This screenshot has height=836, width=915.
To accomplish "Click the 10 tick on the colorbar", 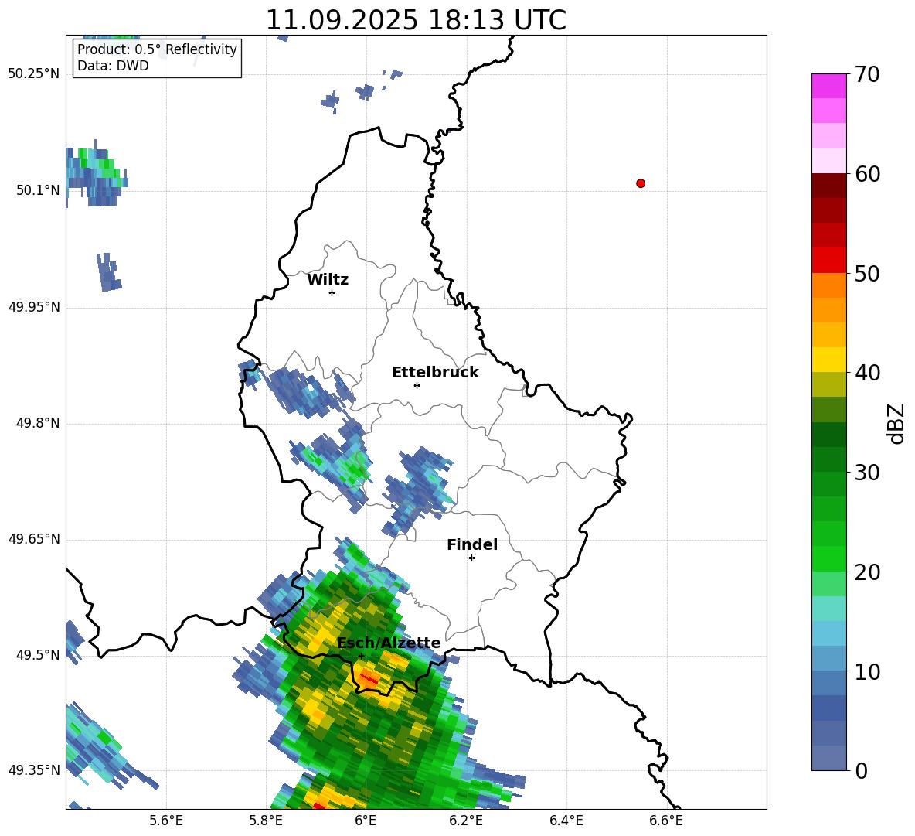I will 867,672.
